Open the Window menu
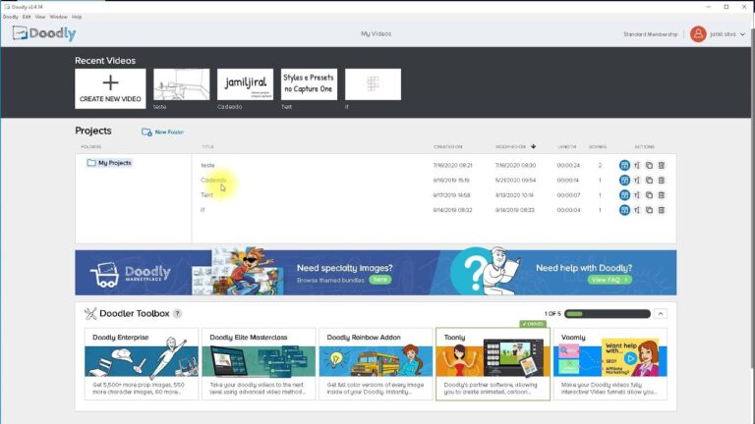755x424 pixels. tap(58, 17)
